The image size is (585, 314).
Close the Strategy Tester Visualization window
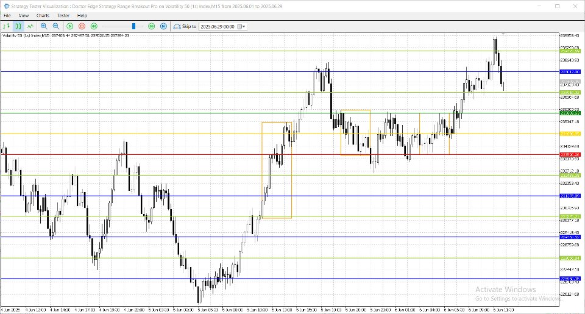tap(575, 6)
